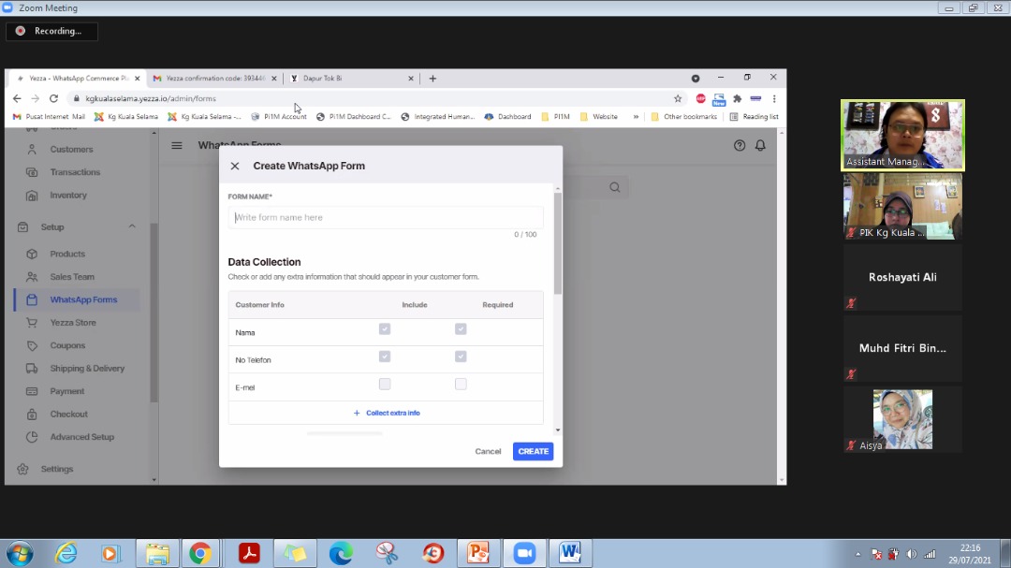Open Pusat Internet Mail bookmark
1011x568 pixels.
click(x=49, y=117)
